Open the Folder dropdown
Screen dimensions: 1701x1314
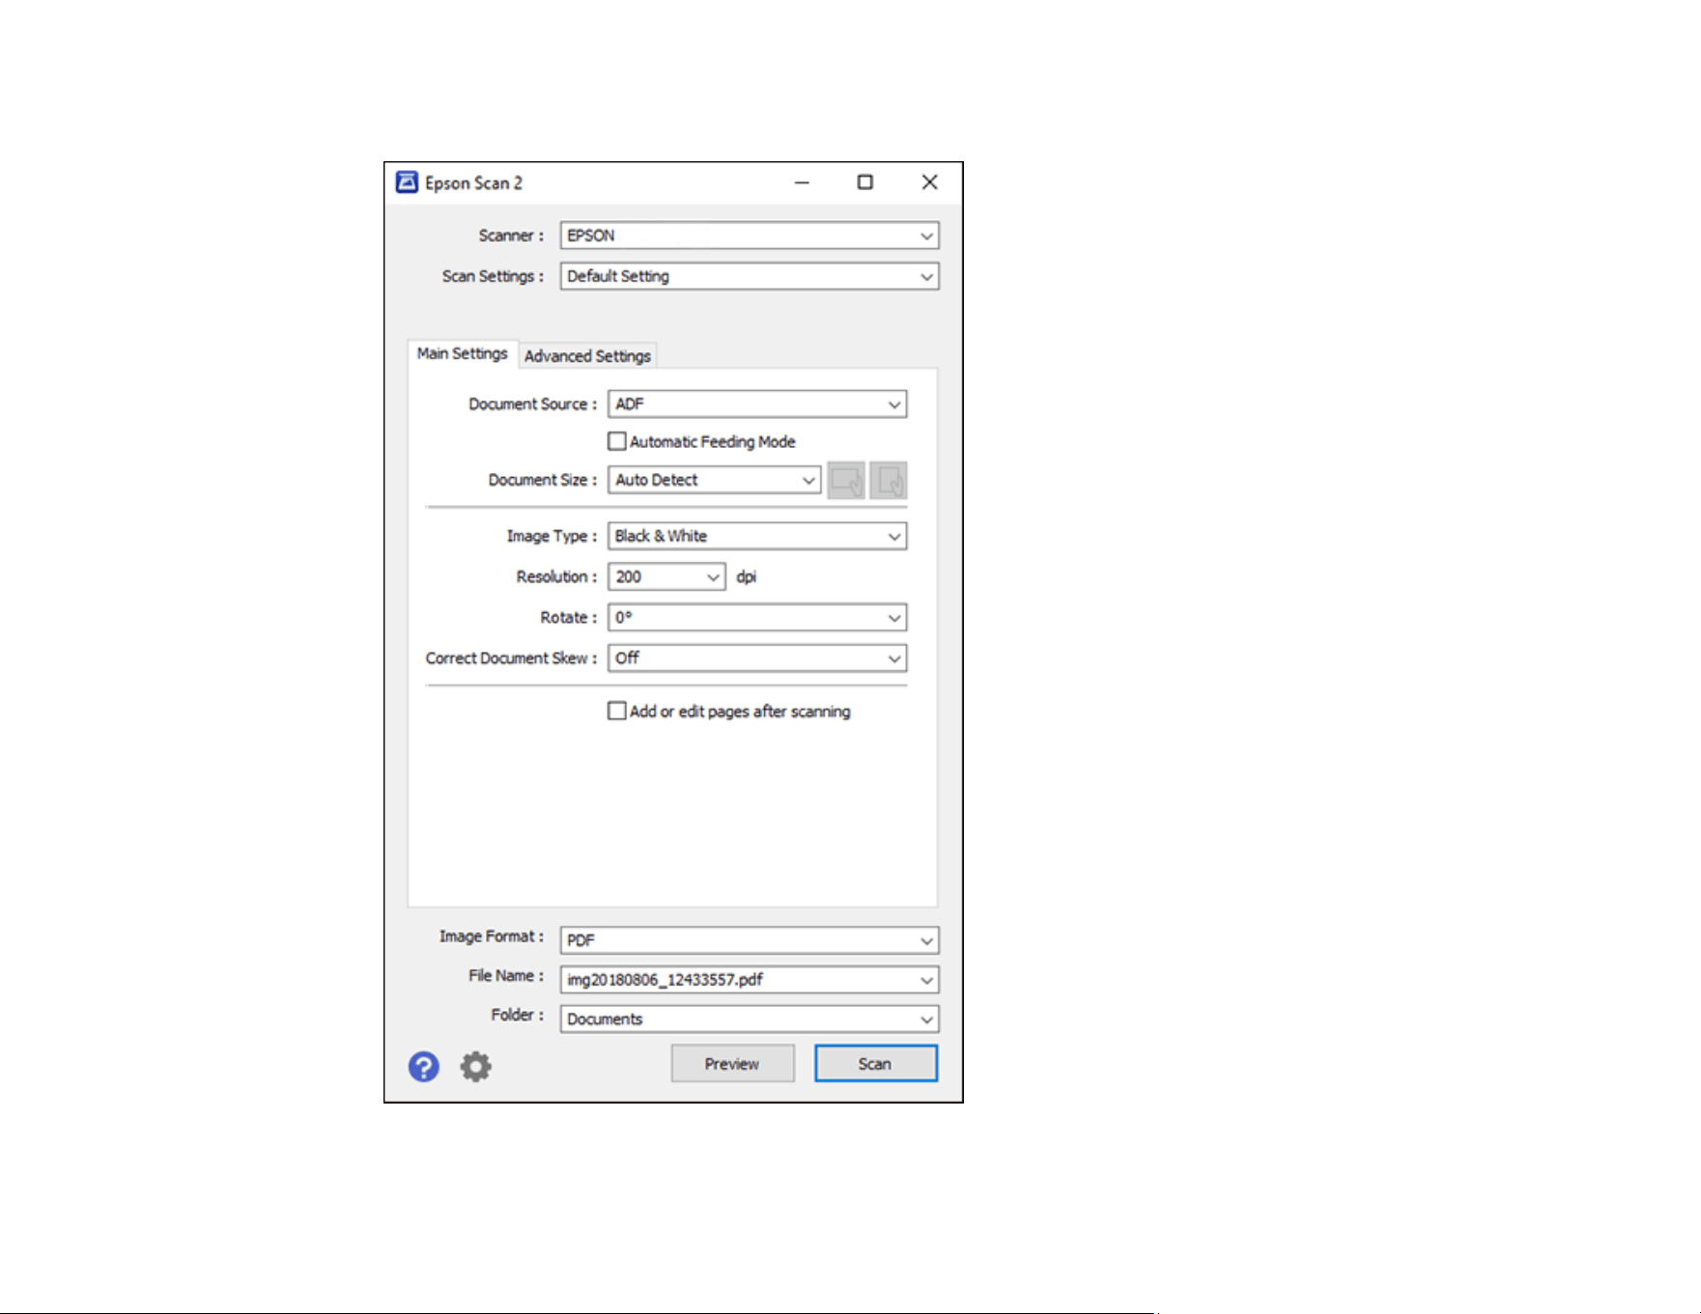[x=750, y=1019]
